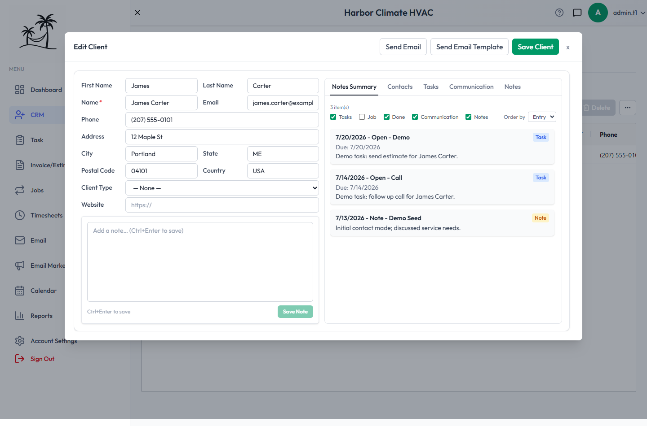The image size is (647, 426).
Task: Check the Job filter checkbox
Action: [x=362, y=117]
